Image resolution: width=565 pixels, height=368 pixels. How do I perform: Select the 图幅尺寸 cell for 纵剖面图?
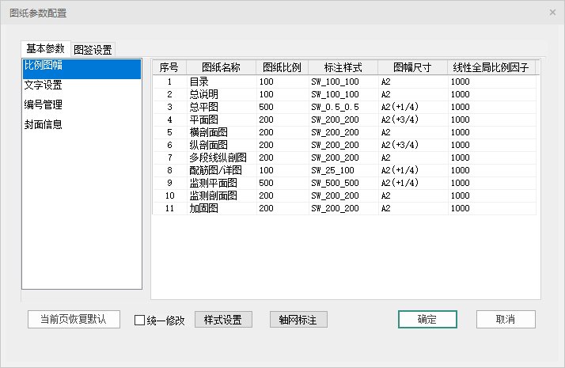click(x=412, y=145)
